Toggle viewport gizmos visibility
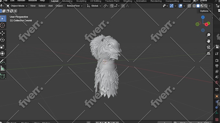 pyautogui.click(x=171, y=6)
